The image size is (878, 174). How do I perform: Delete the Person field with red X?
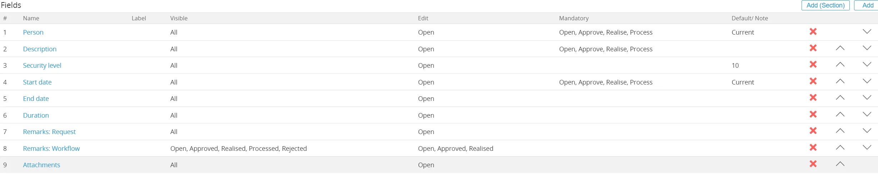click(x=813, y=32)
